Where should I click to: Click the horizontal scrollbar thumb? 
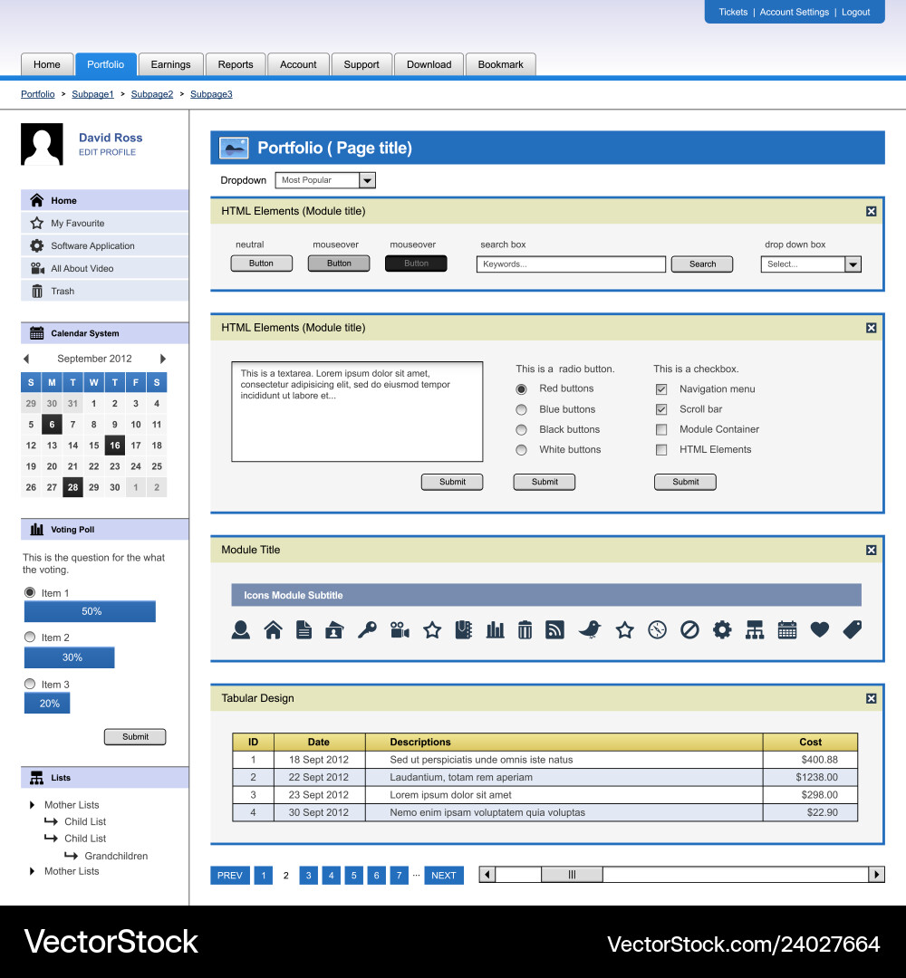pyautogui.click(x=572, y=875)
